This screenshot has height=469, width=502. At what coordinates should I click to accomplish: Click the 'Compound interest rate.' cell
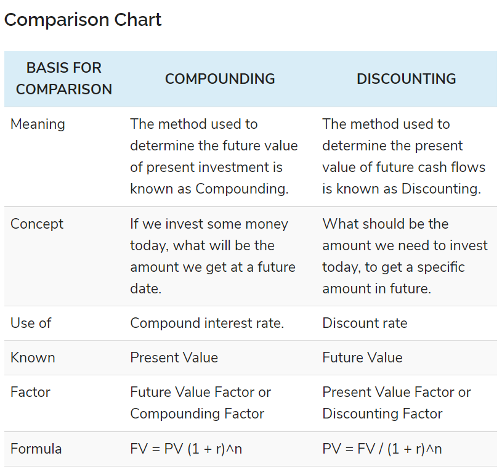click(x=207, y=323)
